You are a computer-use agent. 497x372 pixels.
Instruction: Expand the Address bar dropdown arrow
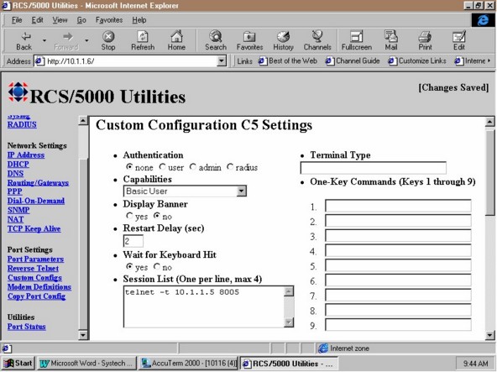pos(222,61)
